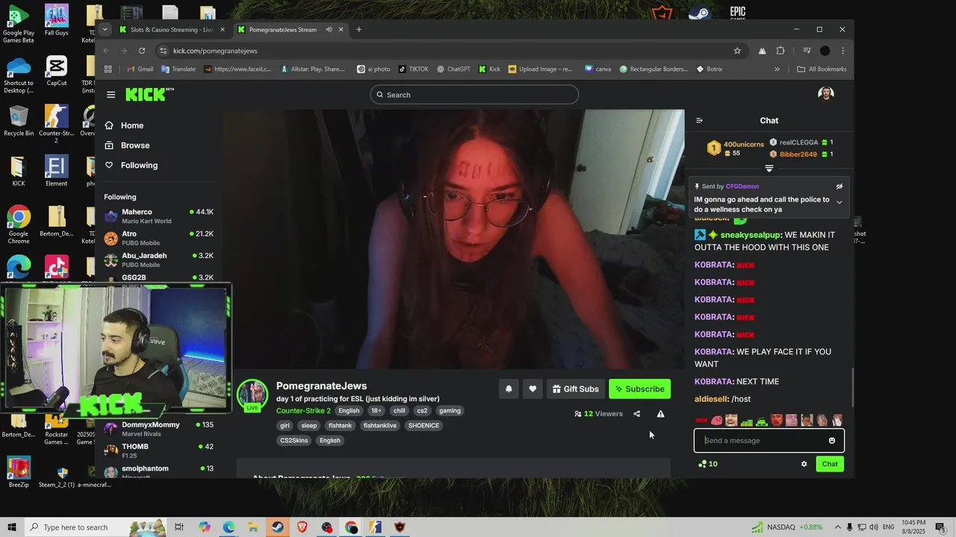This screenshot has height=537, width=956.
Task: Open the Brave browser on the taskbar
Action: click(x=302, y=527)
